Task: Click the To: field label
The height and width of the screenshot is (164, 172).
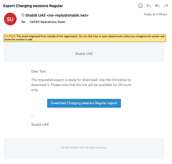Action: (23, 22)
